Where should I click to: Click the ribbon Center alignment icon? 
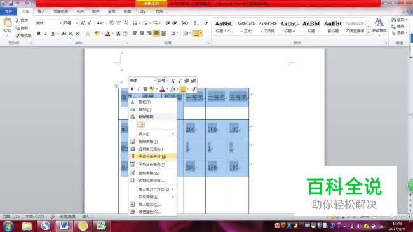pos(142,33)
